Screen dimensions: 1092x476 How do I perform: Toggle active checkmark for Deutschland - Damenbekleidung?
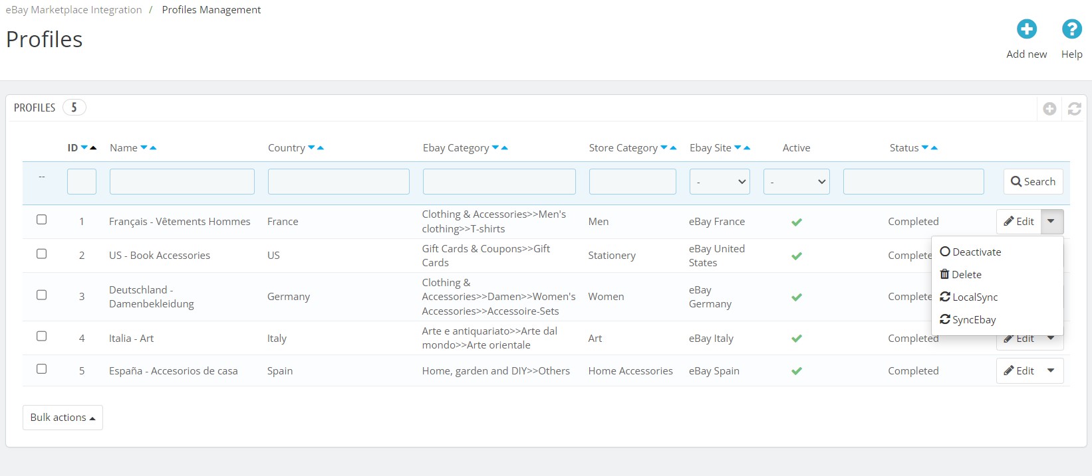pyautogui.click(x=796, y=297)
